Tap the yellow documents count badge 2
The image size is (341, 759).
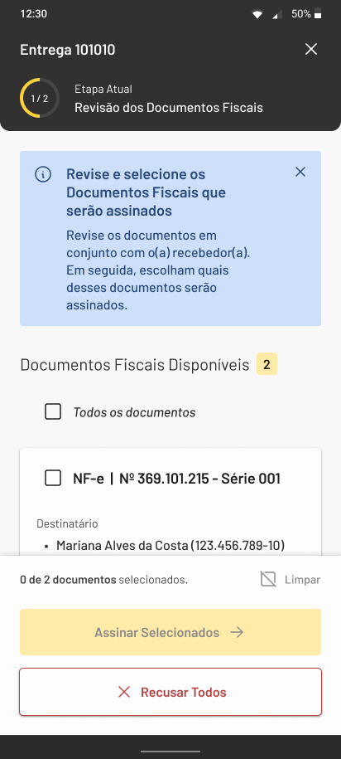tap(267, 364)
